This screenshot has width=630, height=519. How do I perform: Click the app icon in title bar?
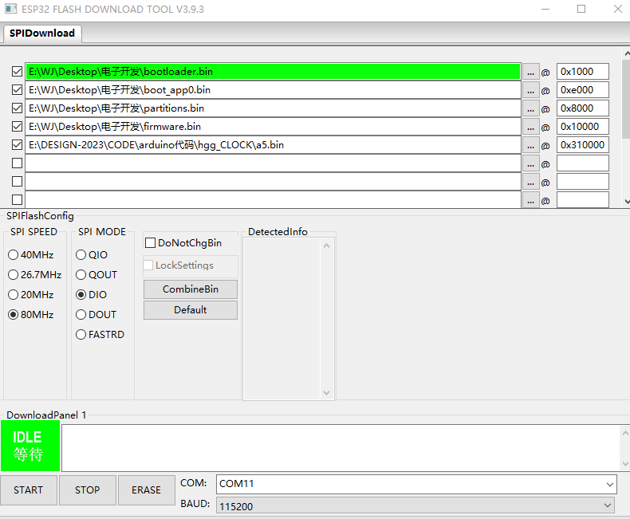(x=11, y=9)
